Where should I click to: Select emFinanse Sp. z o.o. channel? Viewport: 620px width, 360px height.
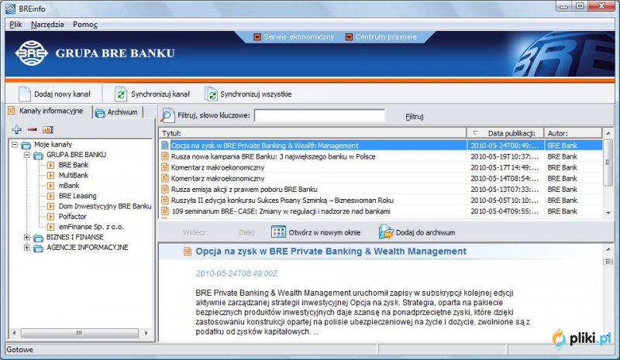(91, 226)
